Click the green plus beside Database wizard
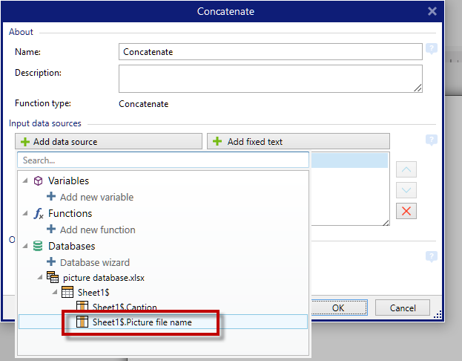 51,262
